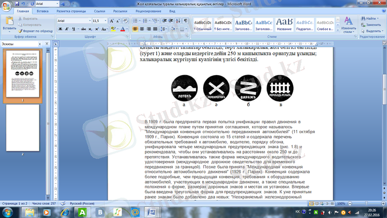The image size is (387, 218).
Task: Toggle bold (Ж) formatting
Action: point(60,29)
